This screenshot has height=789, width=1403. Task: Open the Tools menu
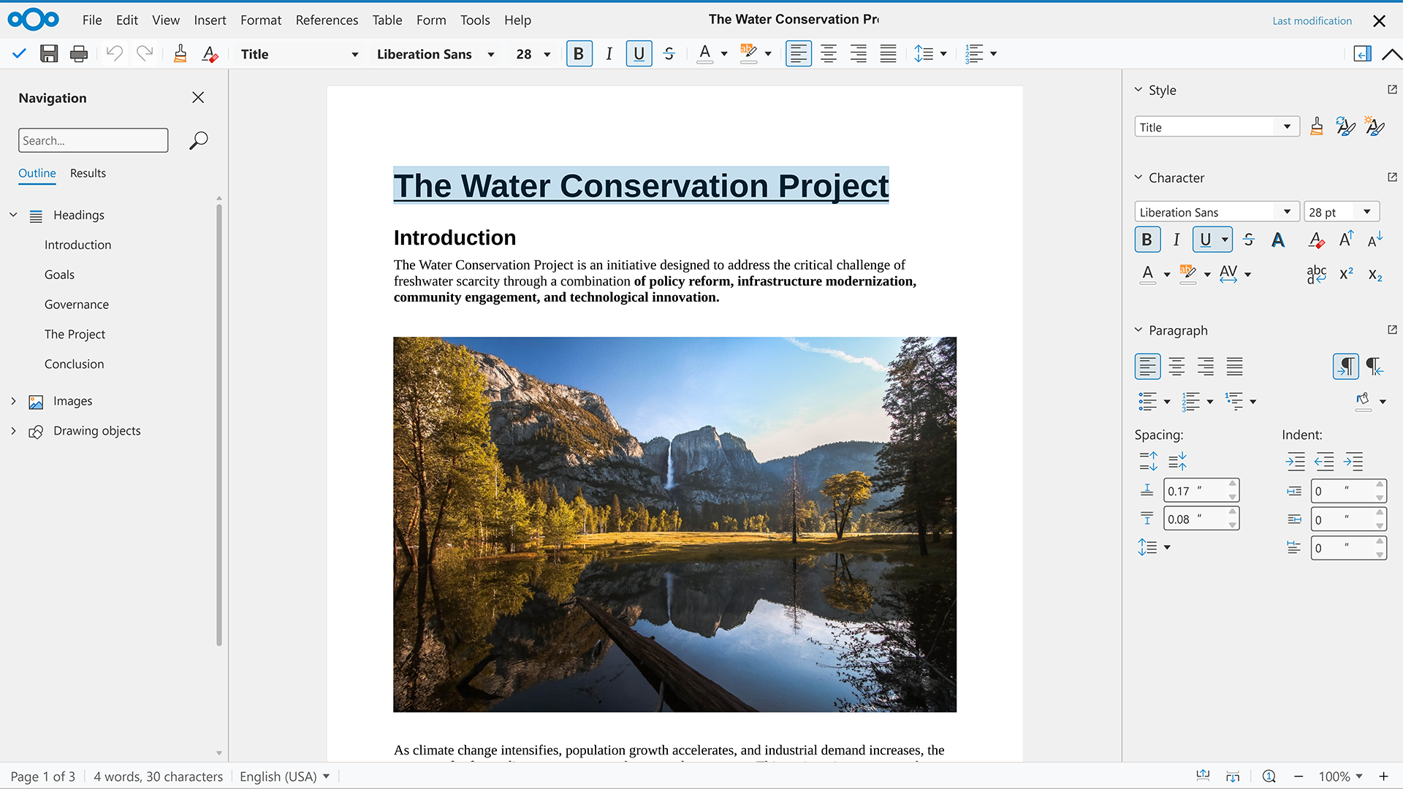[475, 20]
